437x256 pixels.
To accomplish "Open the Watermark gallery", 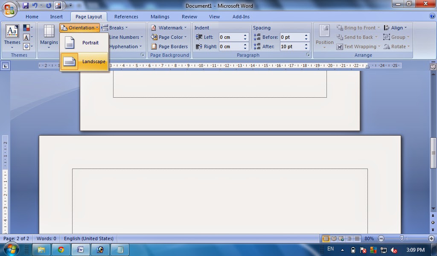I will 169,27.
